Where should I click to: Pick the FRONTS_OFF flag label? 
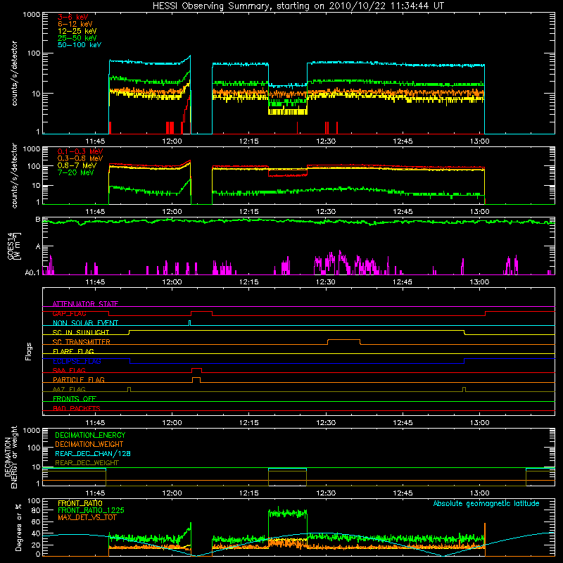click(75, 399)
